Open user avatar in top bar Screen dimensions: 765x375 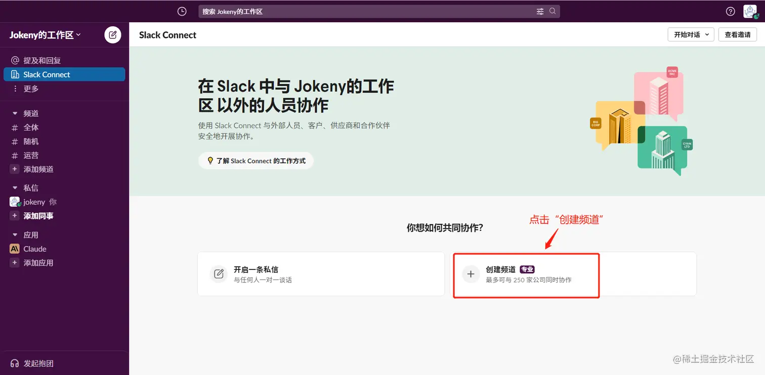point(750,11)
